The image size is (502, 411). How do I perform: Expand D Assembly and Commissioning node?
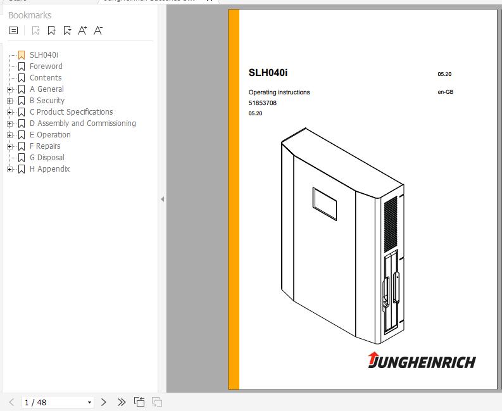click(9, 123)
